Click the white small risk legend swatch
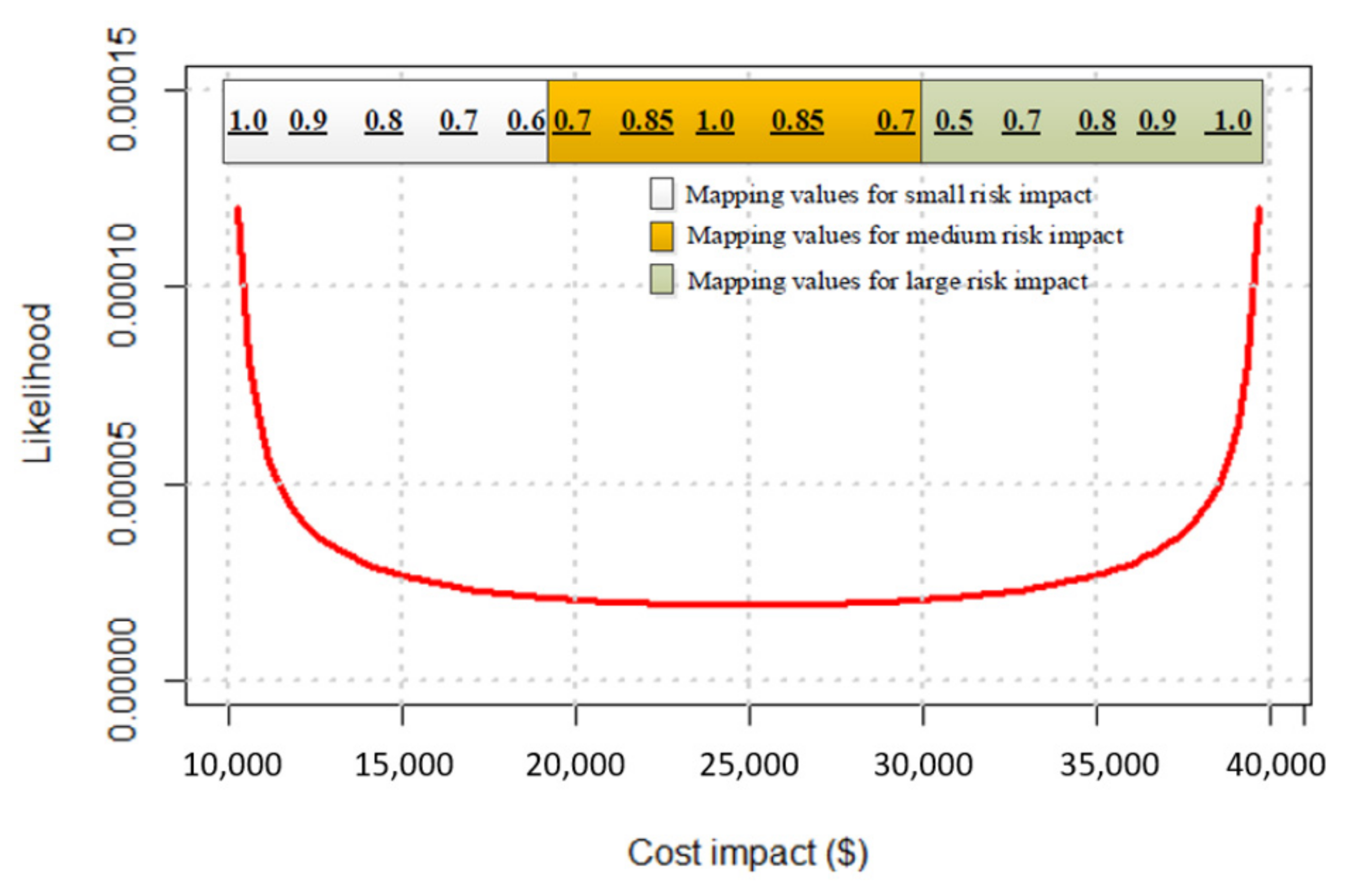 661,193
